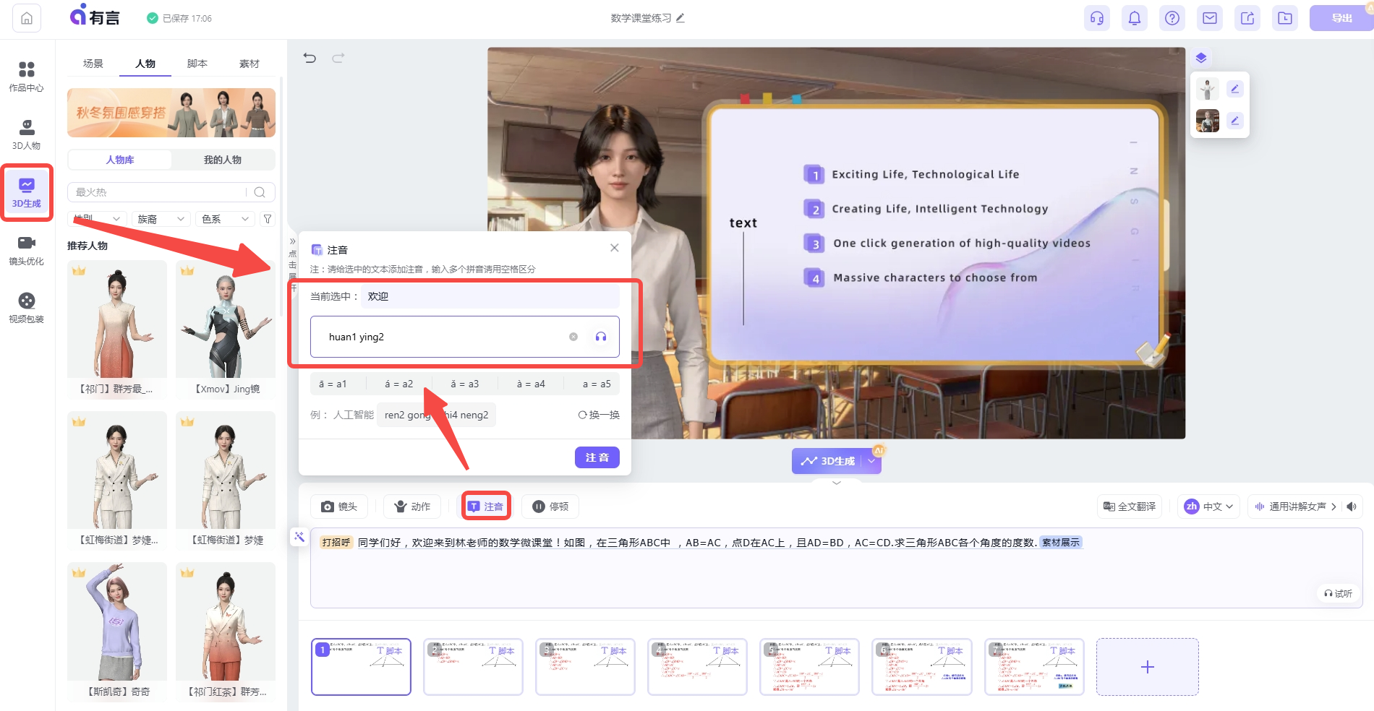This screenshot has height=711, width=1374.
Task: Edit the second layer background
Action: coord(1235,121)
